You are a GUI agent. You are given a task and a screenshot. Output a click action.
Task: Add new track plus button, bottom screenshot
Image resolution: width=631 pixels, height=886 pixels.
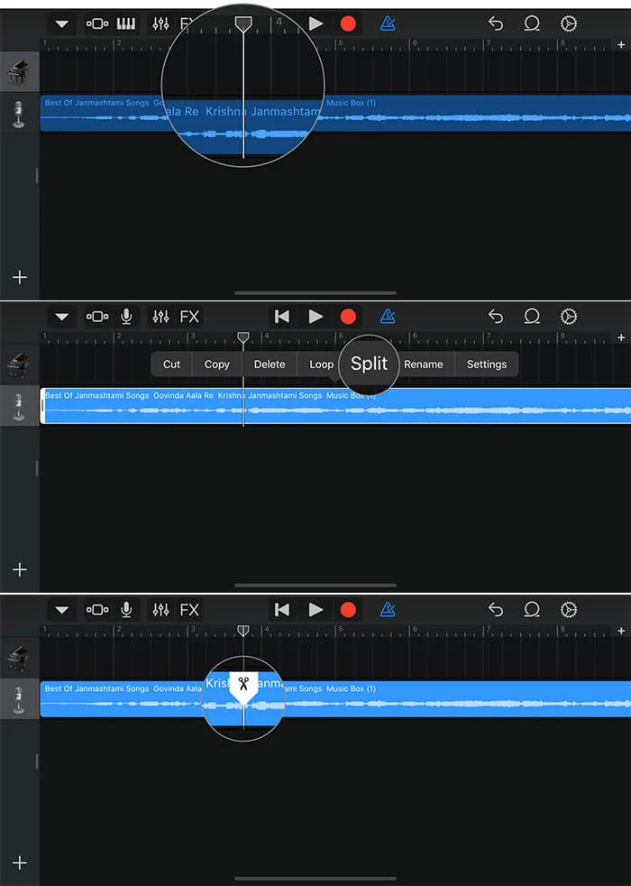(x=20, y=863)
